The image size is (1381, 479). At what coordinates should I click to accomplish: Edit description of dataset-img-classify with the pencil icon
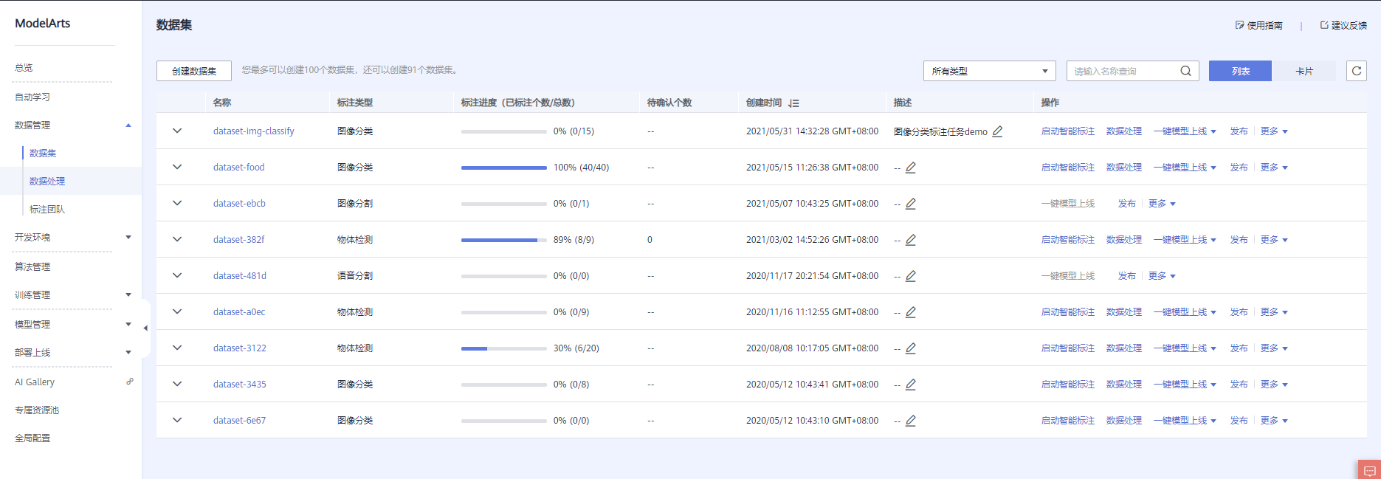pyautogui.click(x=997, y=131)
